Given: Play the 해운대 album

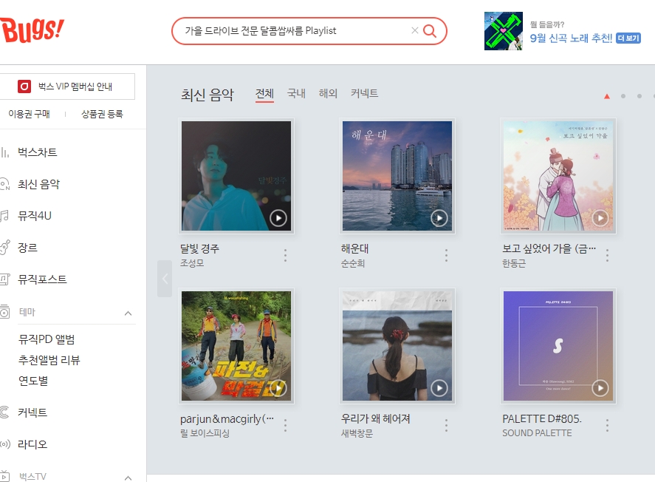Looking at the screenshot, I should coord(439,218).
